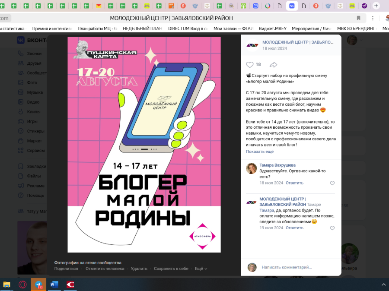Select the active VK browser tab
Image resolution: width=389 pixels, height=291 pixels.
tap(292, 6)
